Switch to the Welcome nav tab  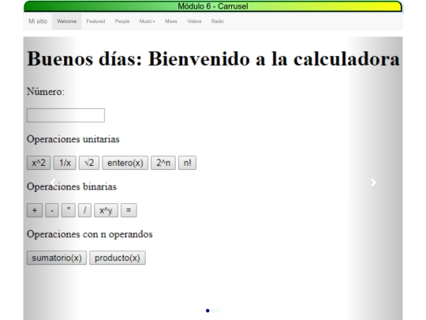67,21
